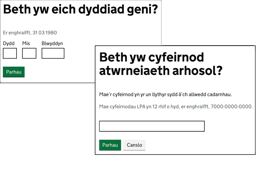Click the sentence beginning "Mae'r cyfeirnod yn yr un llythyr"

coord(165,95)
